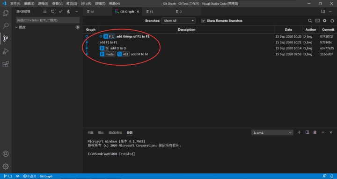Click the source control list view icon
337x179 pixels.
(x=45, y=12)
